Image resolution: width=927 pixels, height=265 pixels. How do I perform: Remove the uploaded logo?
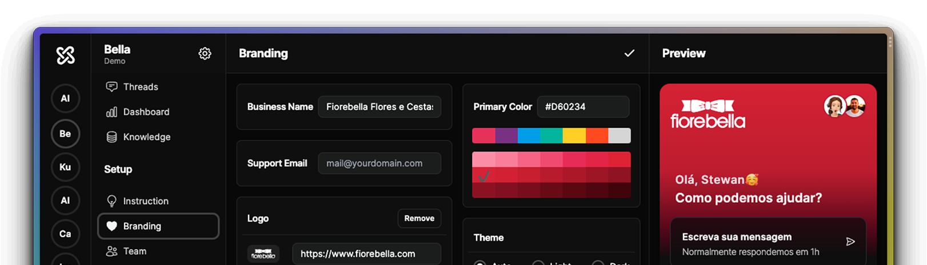tap(419, 218)
